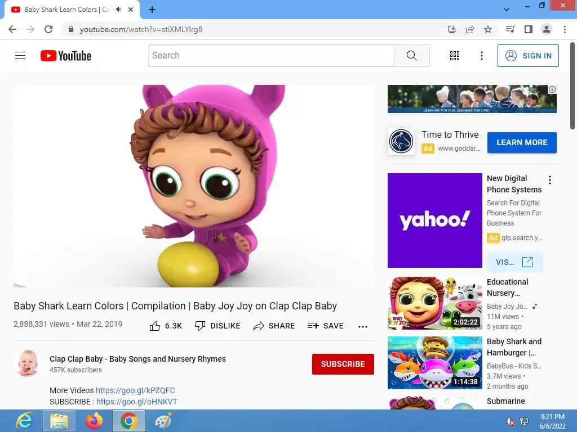Reload the YouTube page
This screenshot has height=432, width=577.
48,29
